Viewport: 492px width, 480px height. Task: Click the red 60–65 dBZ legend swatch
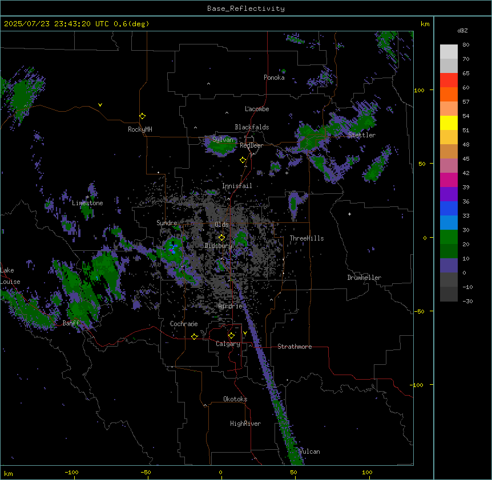click(449, 80)
